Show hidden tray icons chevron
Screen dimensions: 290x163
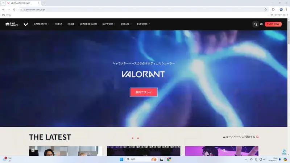pyautogui.click(x=246, y=159)
